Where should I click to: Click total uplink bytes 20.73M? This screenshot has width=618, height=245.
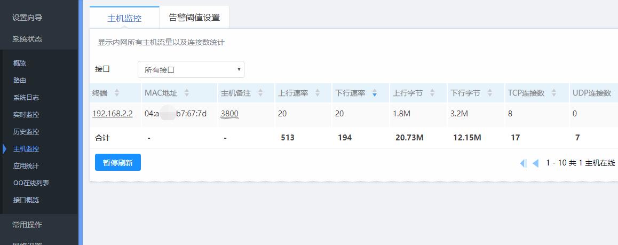tap(409, 138)
